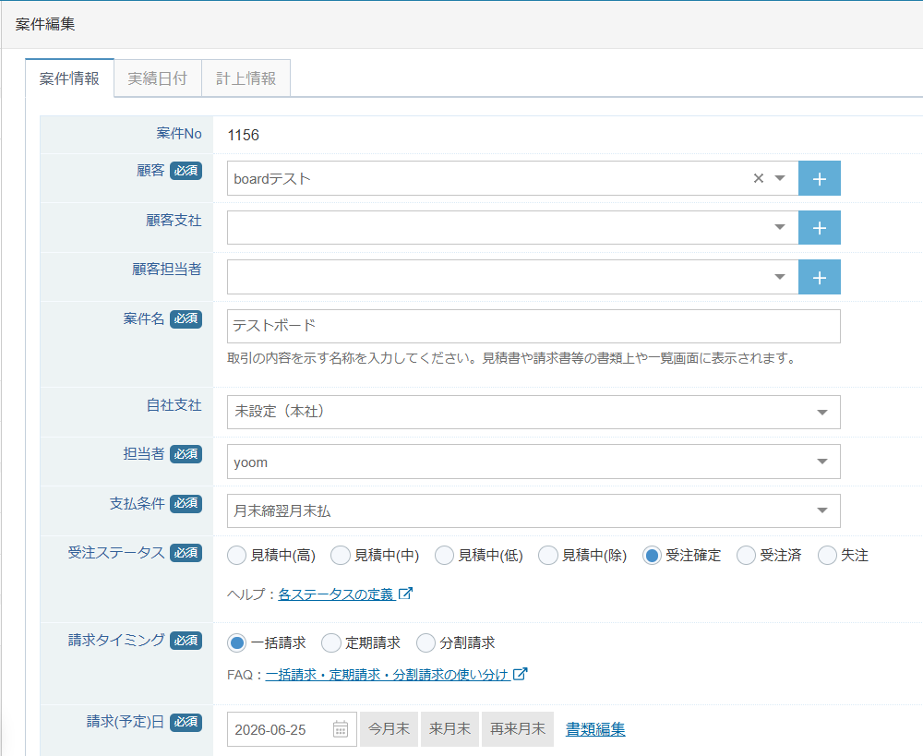Image resolution: width=923 pixels, height=756 pixels.
Task: Click the plus button beside 顧客 field
Action: coord(819,178)
